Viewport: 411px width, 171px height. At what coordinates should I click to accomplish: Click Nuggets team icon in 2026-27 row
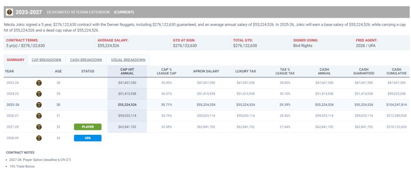39,116
